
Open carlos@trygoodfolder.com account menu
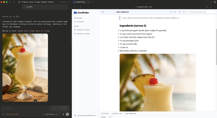tap(85, 115)
